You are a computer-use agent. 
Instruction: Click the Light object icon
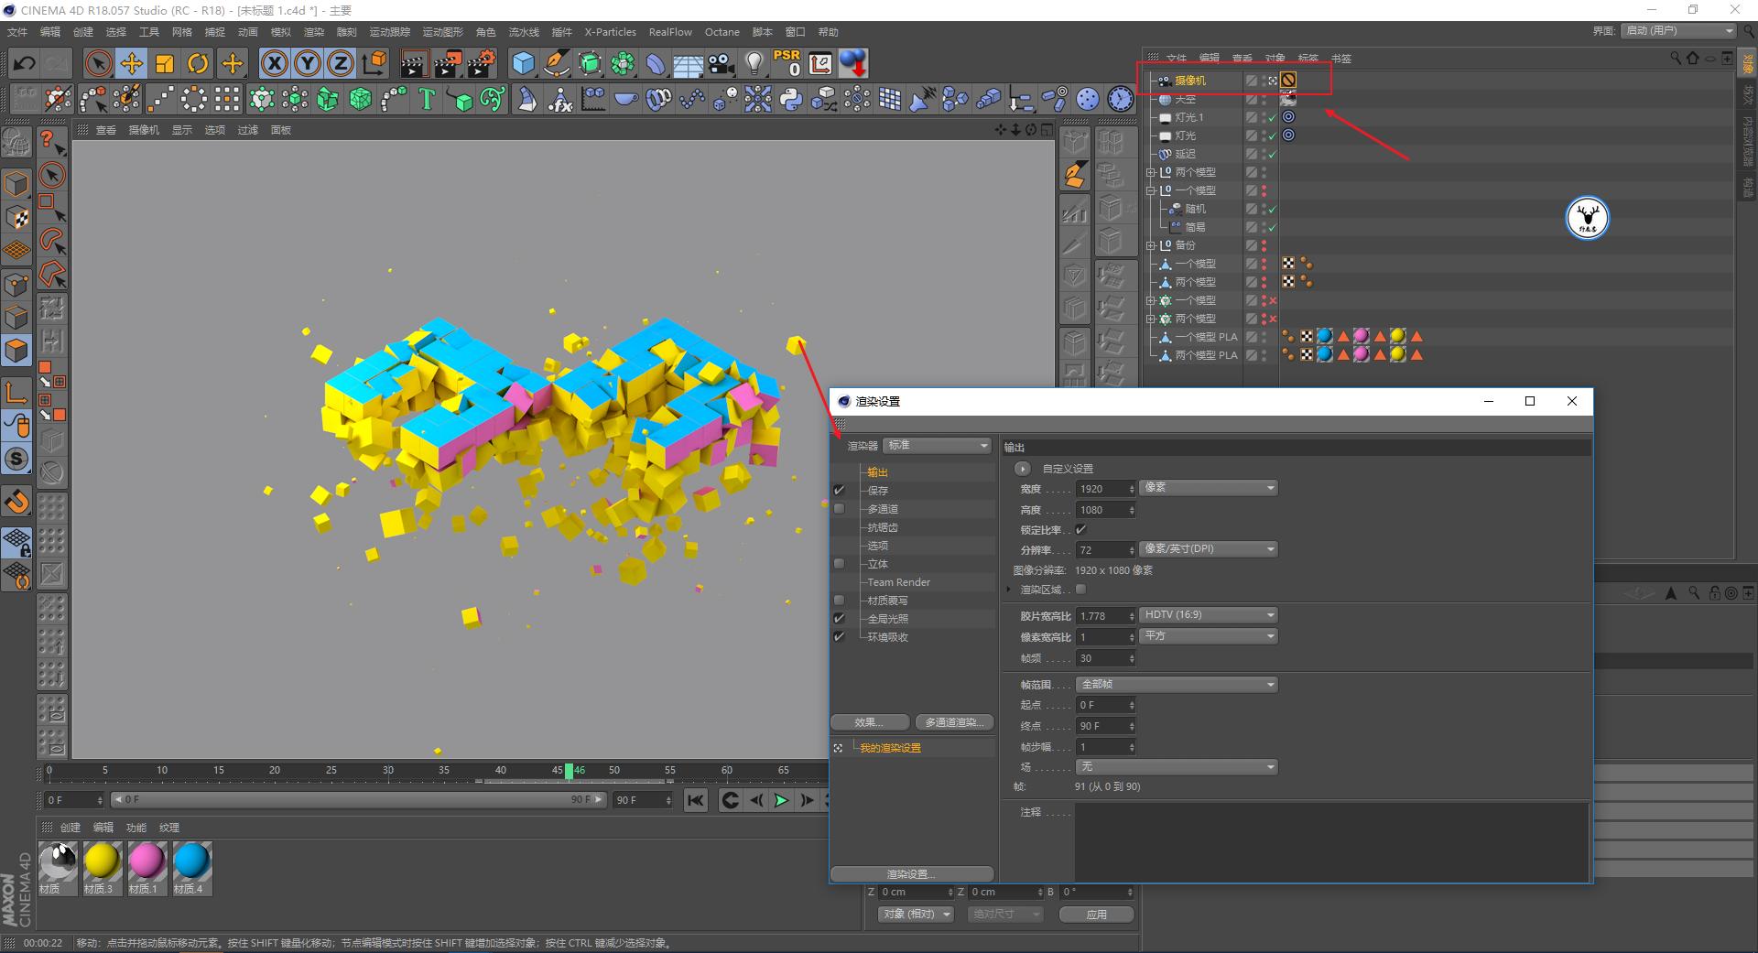754,63
